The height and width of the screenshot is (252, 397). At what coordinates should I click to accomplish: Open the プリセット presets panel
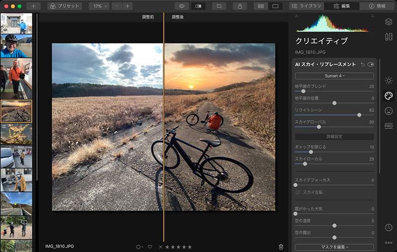tap(65, 6)
